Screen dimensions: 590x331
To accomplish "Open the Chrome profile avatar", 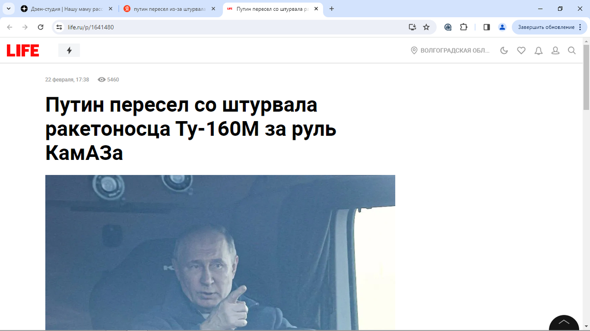I will point(502,27).
